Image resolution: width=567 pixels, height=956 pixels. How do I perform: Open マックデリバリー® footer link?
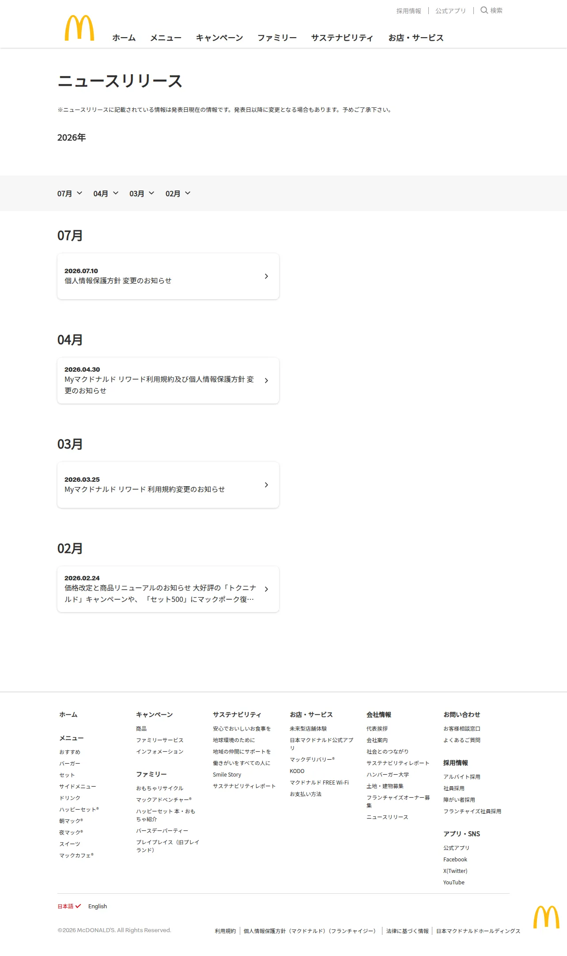312,760
